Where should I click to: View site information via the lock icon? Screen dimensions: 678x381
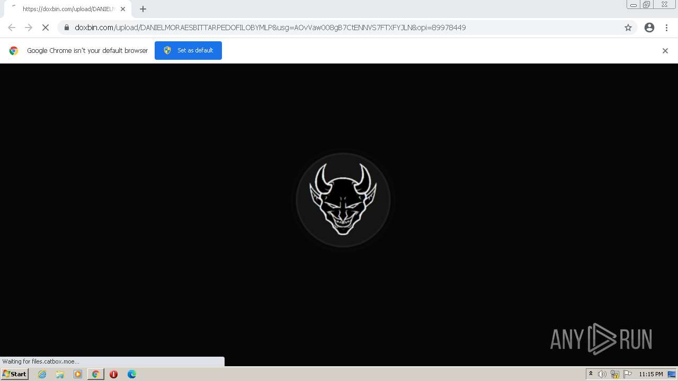[x=67, y=28]
